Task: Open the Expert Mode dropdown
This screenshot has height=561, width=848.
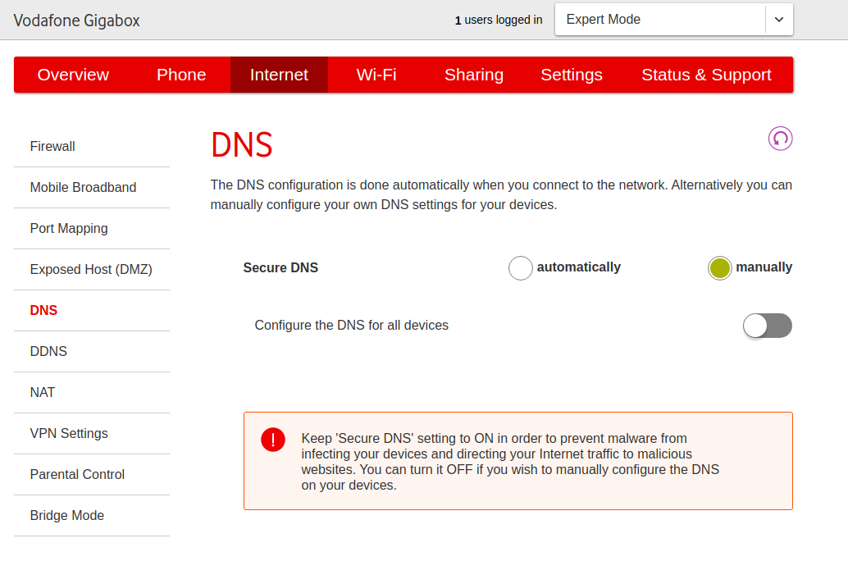Action: click(x=674, y=20)
